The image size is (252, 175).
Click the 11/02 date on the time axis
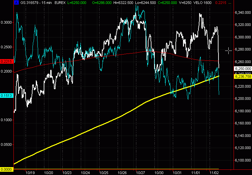tap(214, 173)
